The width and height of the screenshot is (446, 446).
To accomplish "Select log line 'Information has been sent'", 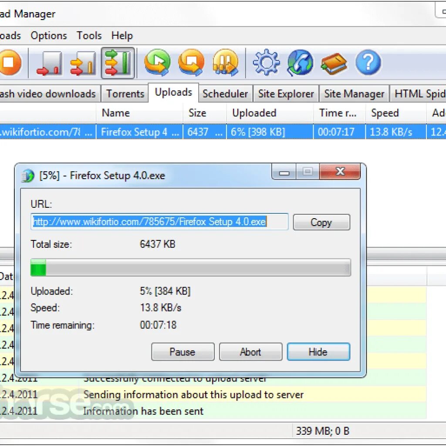I will click(x=143, y=411).
